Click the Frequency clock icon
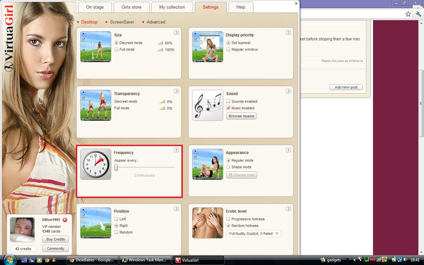This screenshot has width=424, height=265. tap(96, 164)
